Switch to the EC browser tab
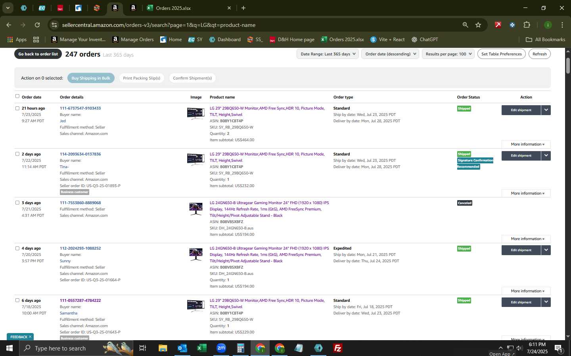Viewport: 571px width, 356px height. [x=42, y=8]
